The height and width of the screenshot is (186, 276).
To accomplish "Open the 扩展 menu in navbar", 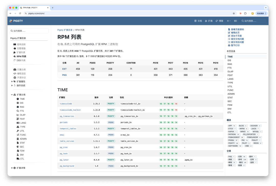I will pos(209,21).
